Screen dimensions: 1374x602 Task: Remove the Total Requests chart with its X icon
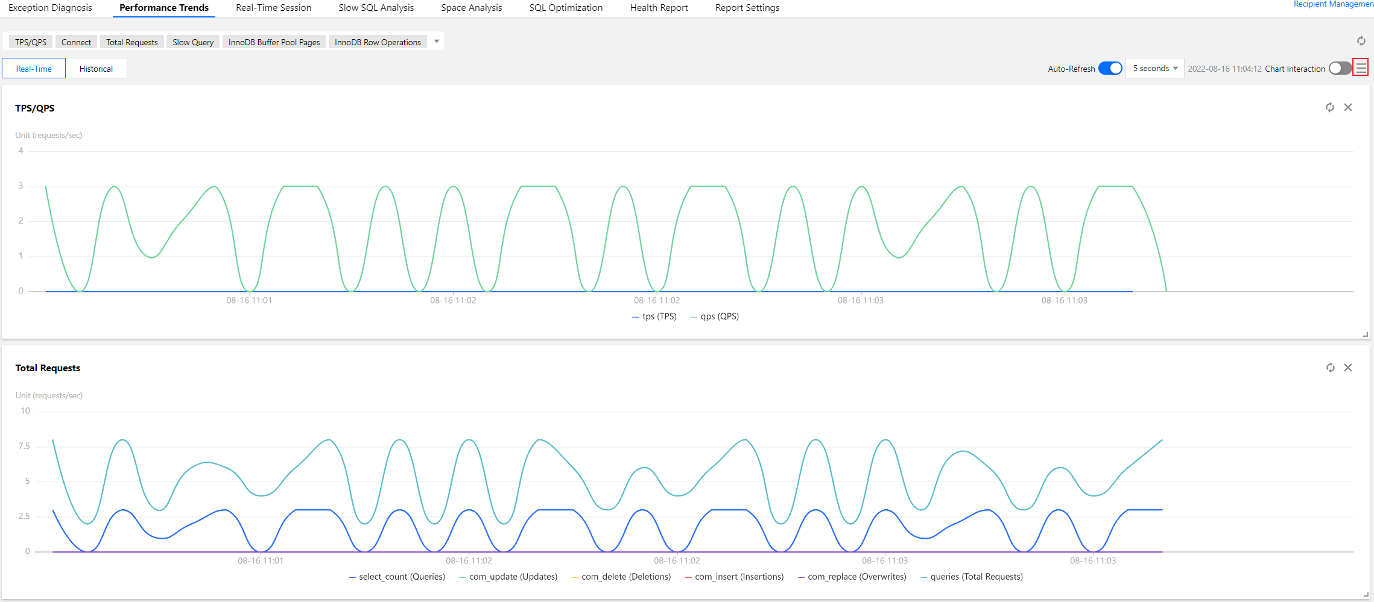1349,367
